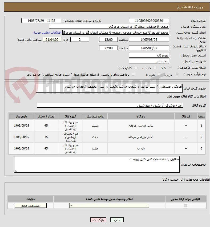Toggle the Islamic treasury payment checkbox
Image resolution: width=210 pixels, height=227 pixels.
pos(134,74)
